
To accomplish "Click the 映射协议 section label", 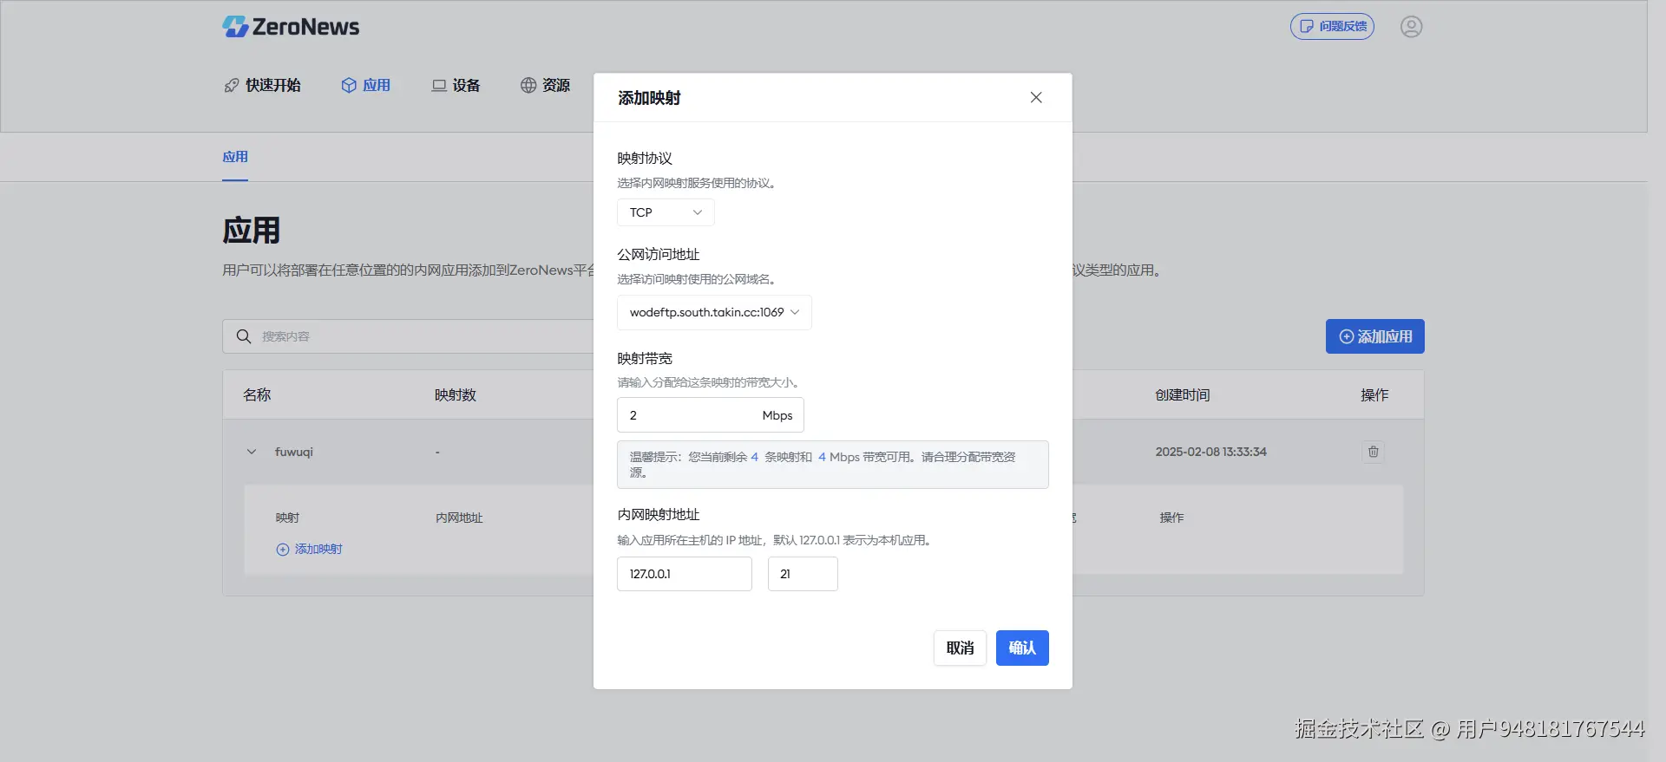I will [645, 159].
